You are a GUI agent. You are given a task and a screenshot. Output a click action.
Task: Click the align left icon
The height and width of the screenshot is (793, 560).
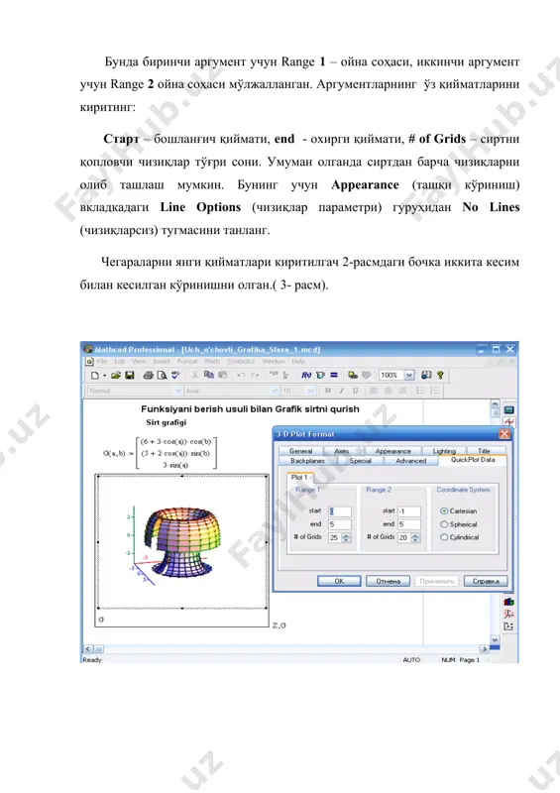point(374,391)
